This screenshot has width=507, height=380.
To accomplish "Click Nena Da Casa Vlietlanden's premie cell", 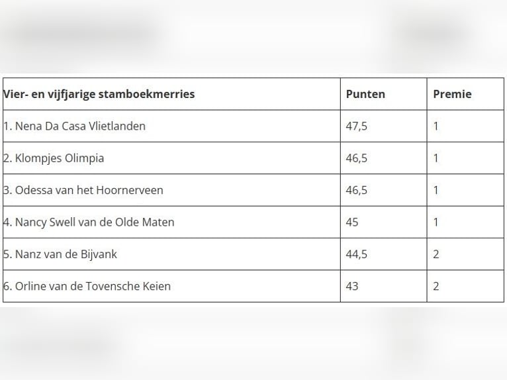I will [436, 126].
